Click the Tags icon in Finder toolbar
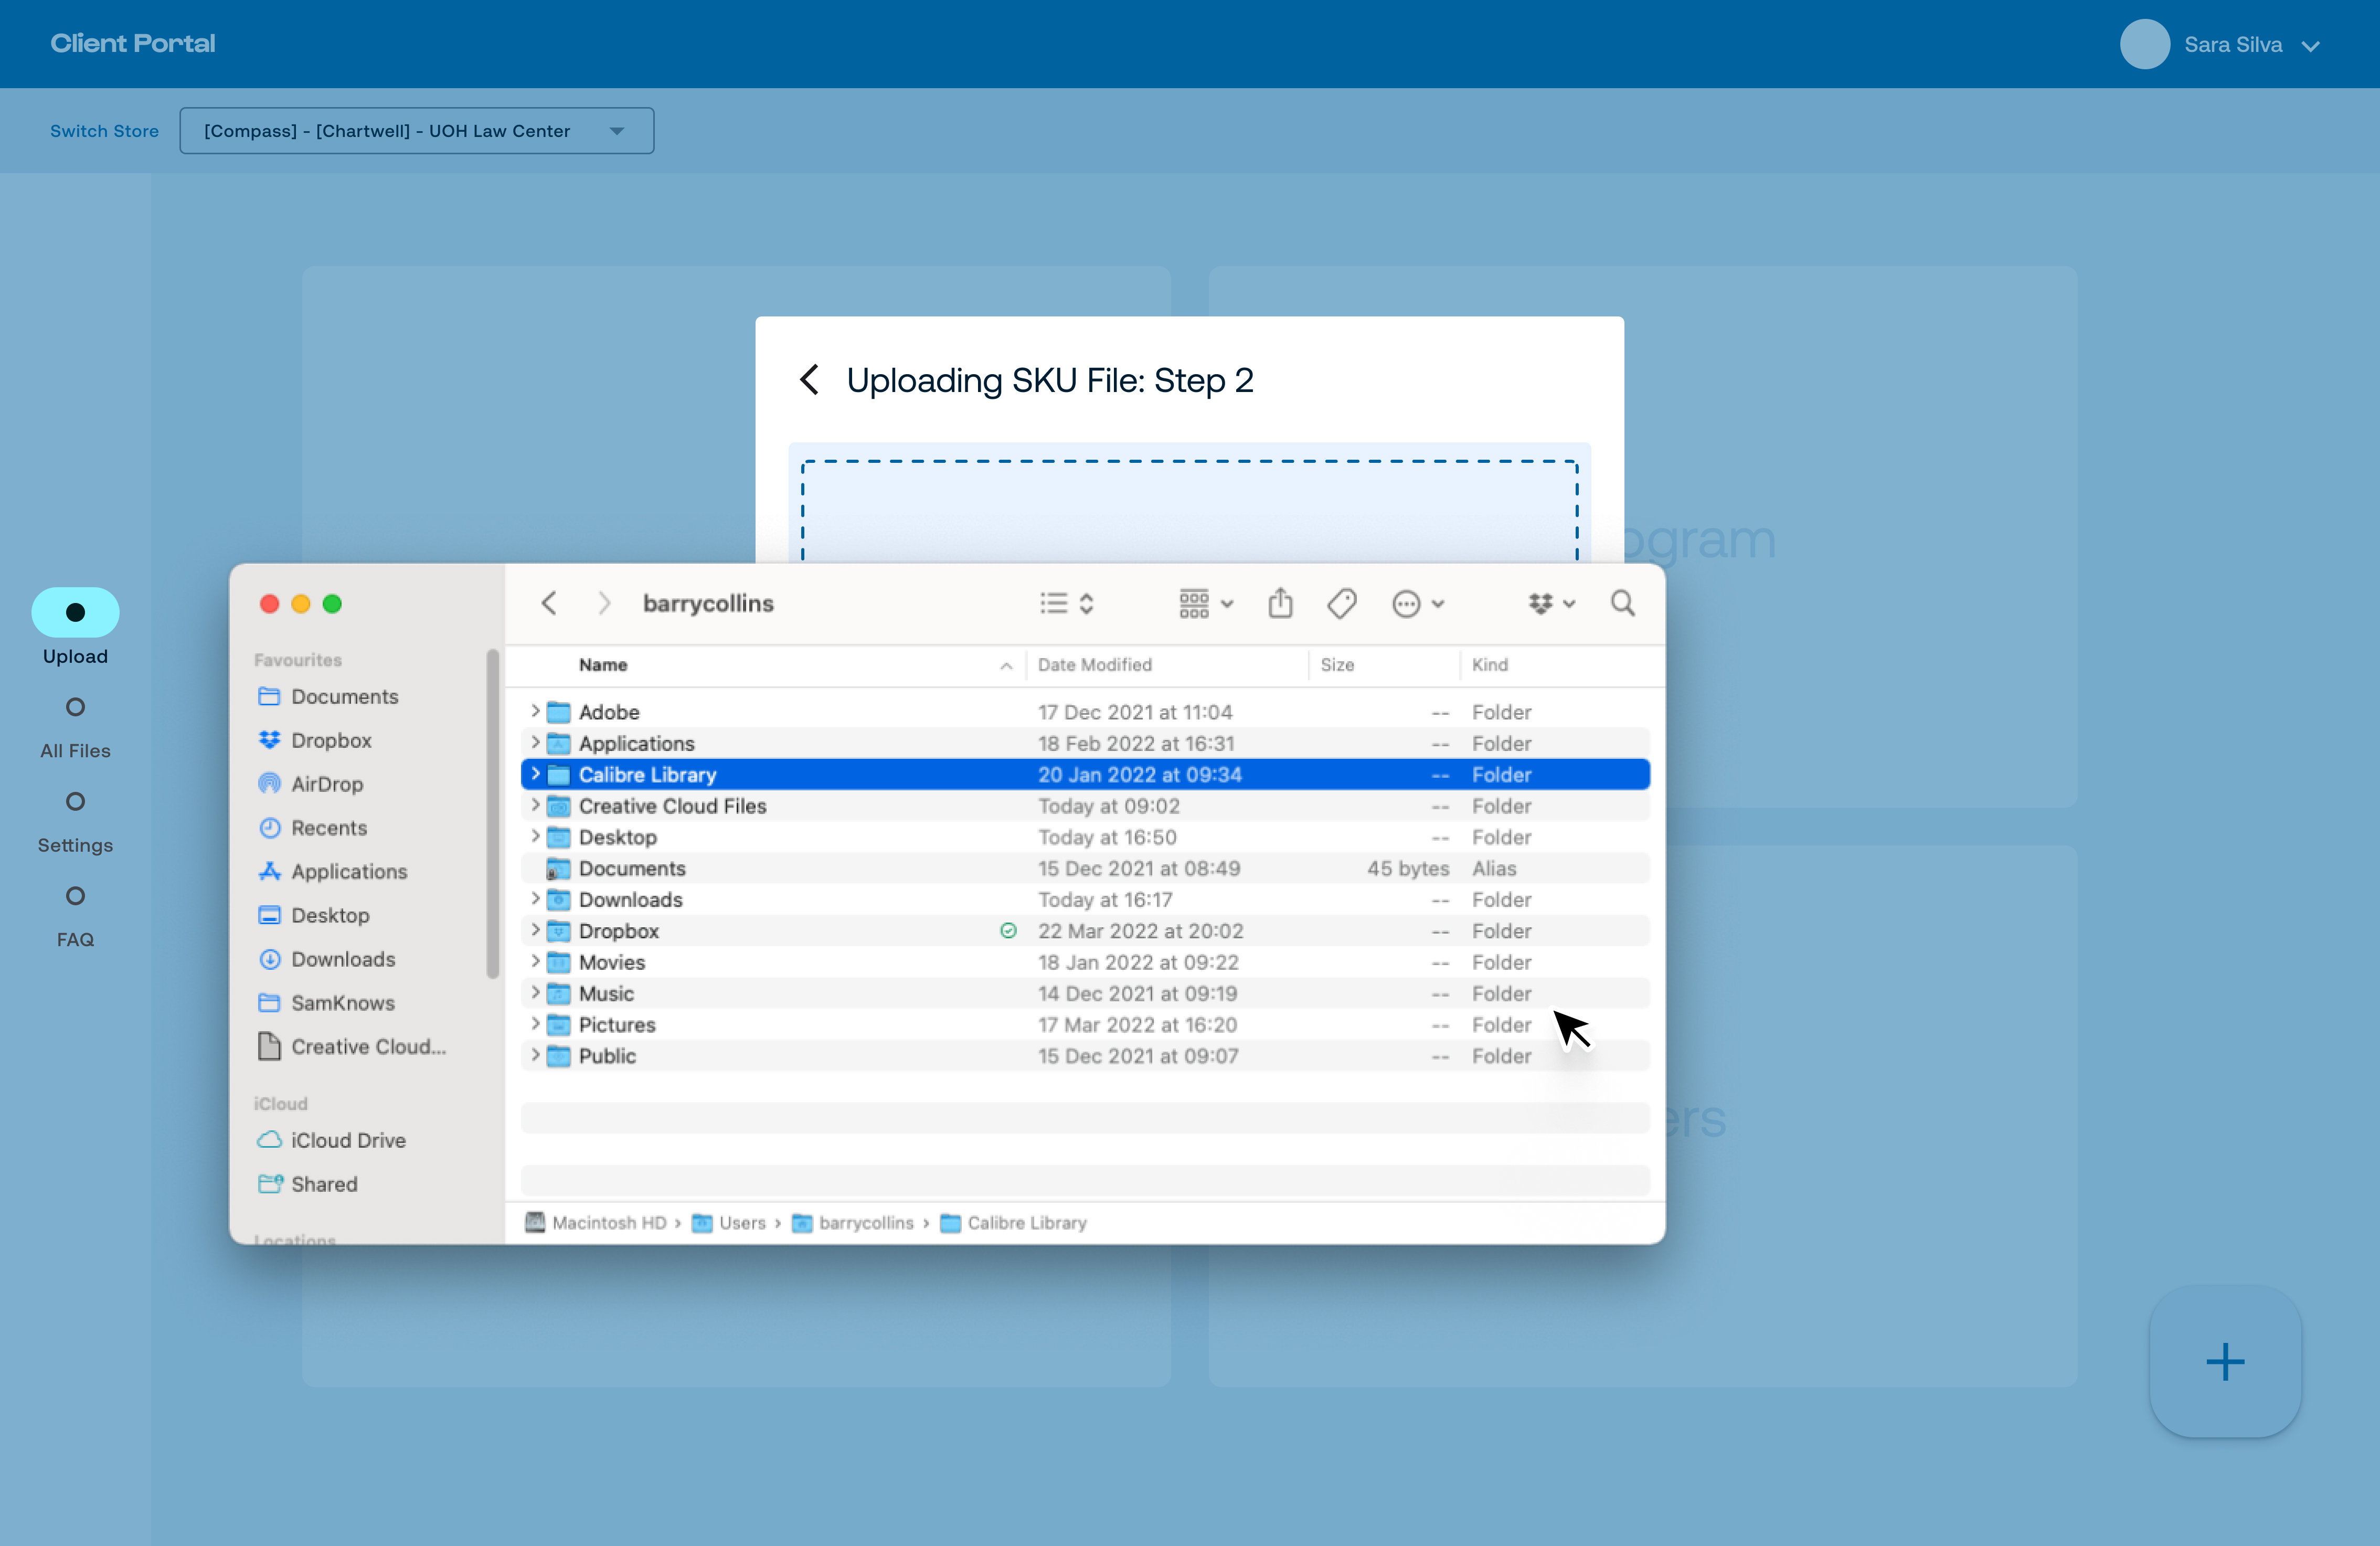The width and height of the screenshot is (2380, 1546). (x=1342, y=603)
